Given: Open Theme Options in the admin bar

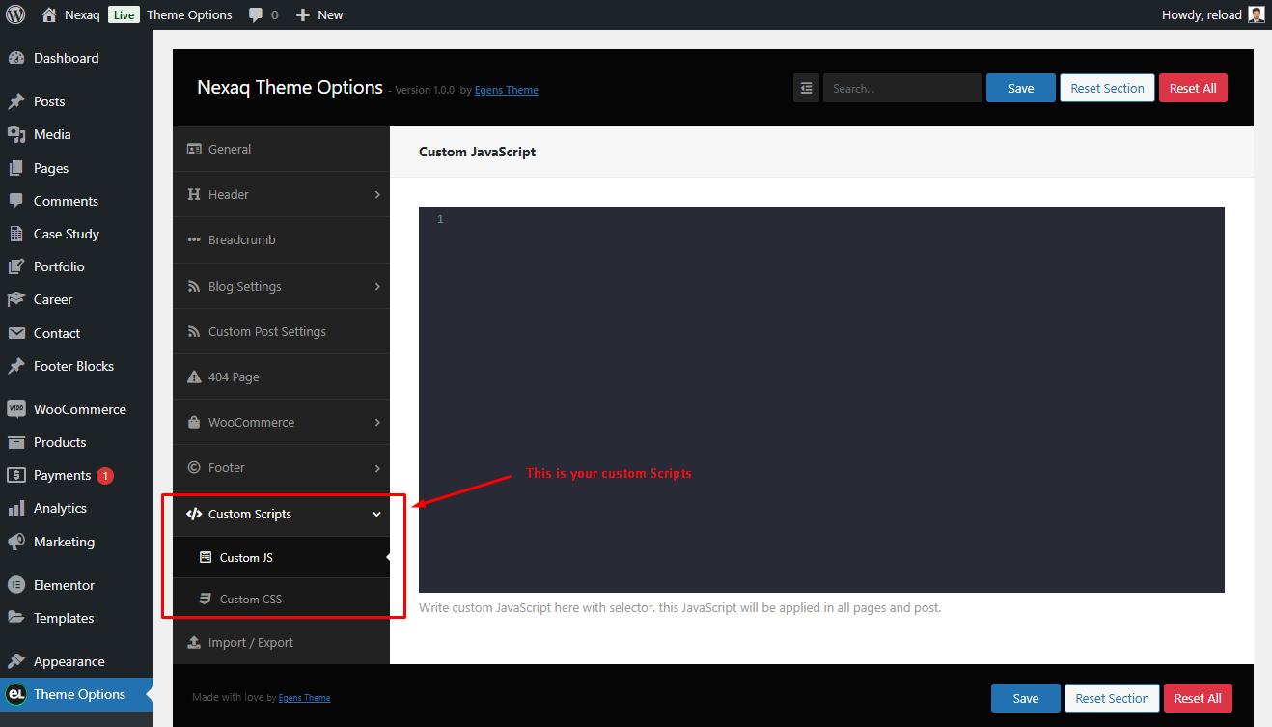Looking at the screenshot, I should (189, 14).
